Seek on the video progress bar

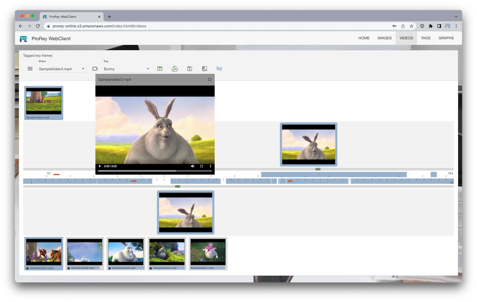155,171
